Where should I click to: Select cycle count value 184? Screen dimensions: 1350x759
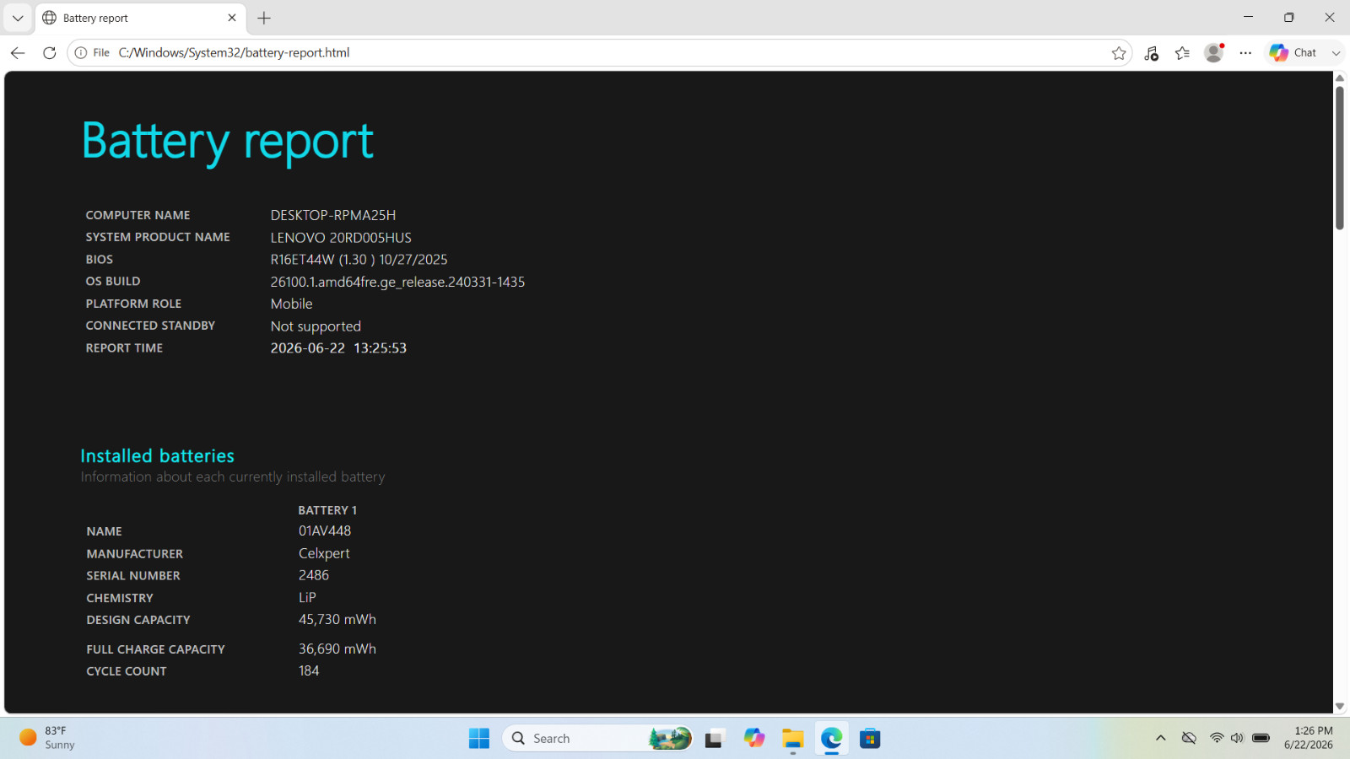tap(309, 670)
